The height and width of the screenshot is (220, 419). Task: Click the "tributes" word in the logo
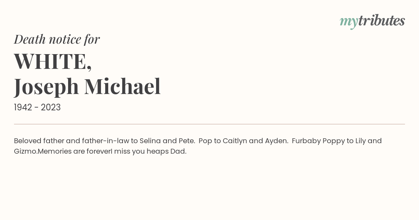click(x=381, y=21)
